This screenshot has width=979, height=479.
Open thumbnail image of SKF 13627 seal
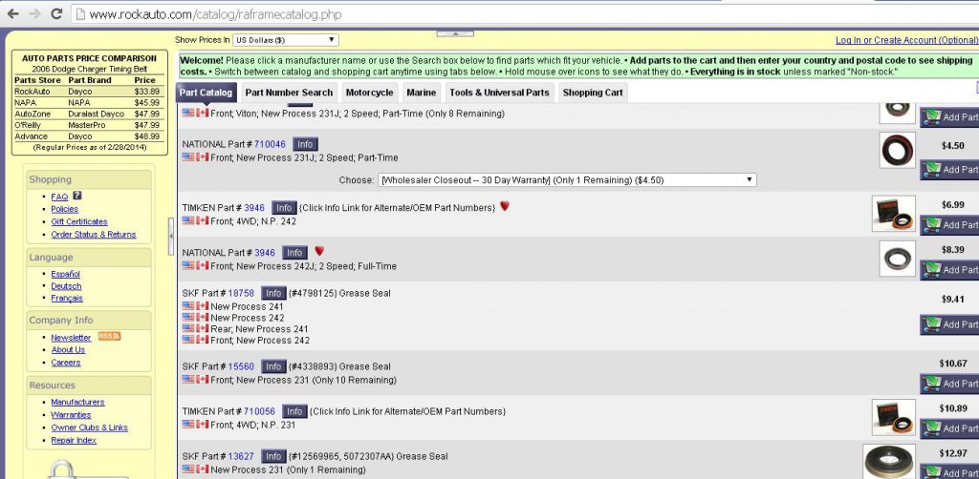[x=889, y=462]
